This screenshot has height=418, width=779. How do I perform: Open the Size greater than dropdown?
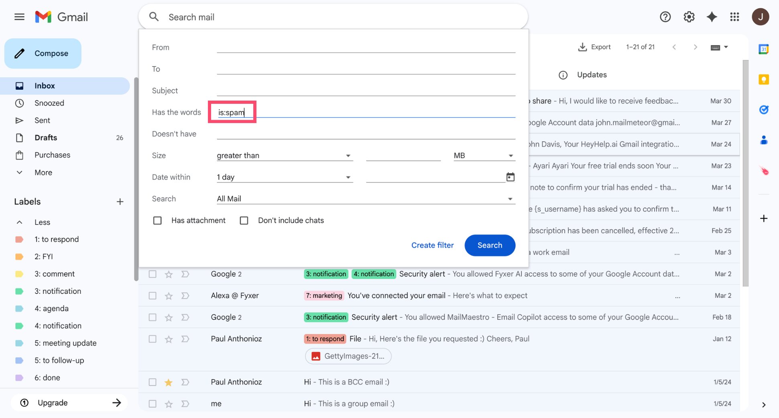(285, 155)
